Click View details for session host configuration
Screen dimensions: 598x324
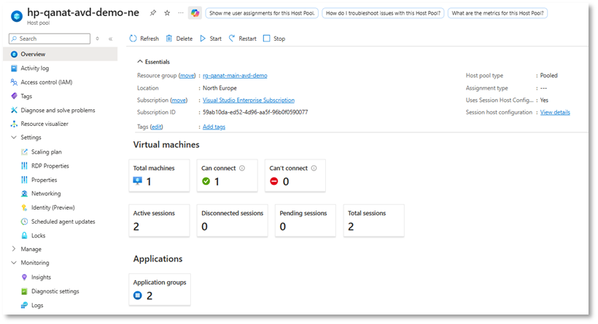(x=555, y=112)
